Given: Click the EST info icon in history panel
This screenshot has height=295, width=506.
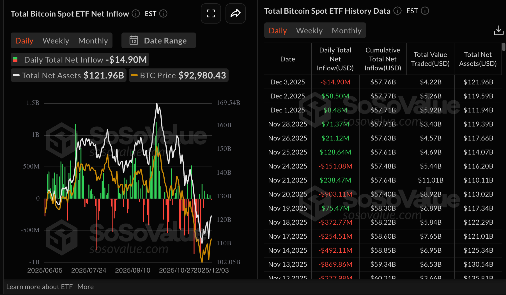Looking at the screenshot, I should (x=425, y=11).
